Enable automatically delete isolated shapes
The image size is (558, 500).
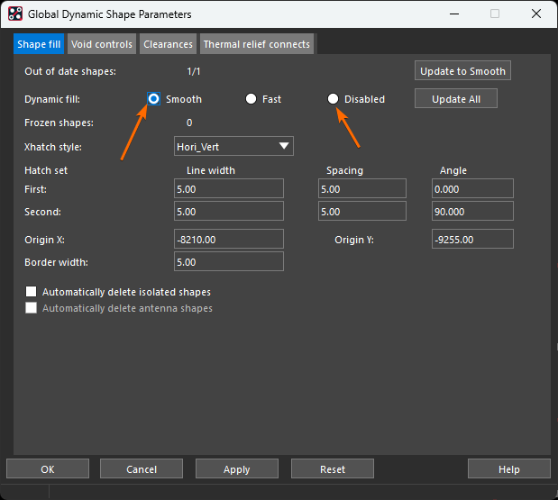(32, 292)
